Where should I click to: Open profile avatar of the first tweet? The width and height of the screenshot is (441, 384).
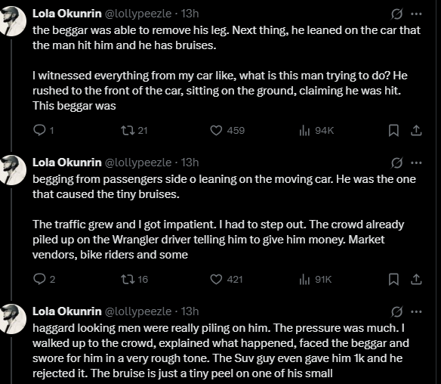point(12,21)
